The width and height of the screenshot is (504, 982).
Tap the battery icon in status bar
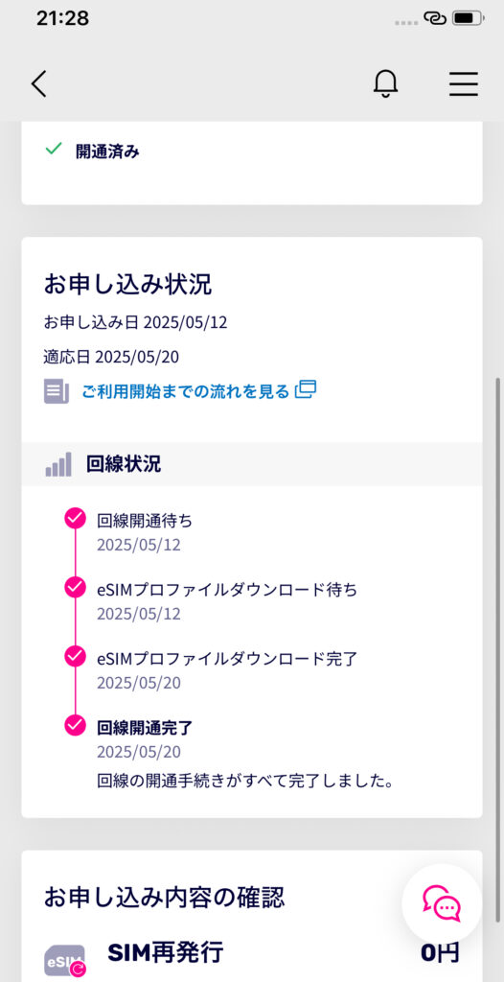click(x=469, y=18)
